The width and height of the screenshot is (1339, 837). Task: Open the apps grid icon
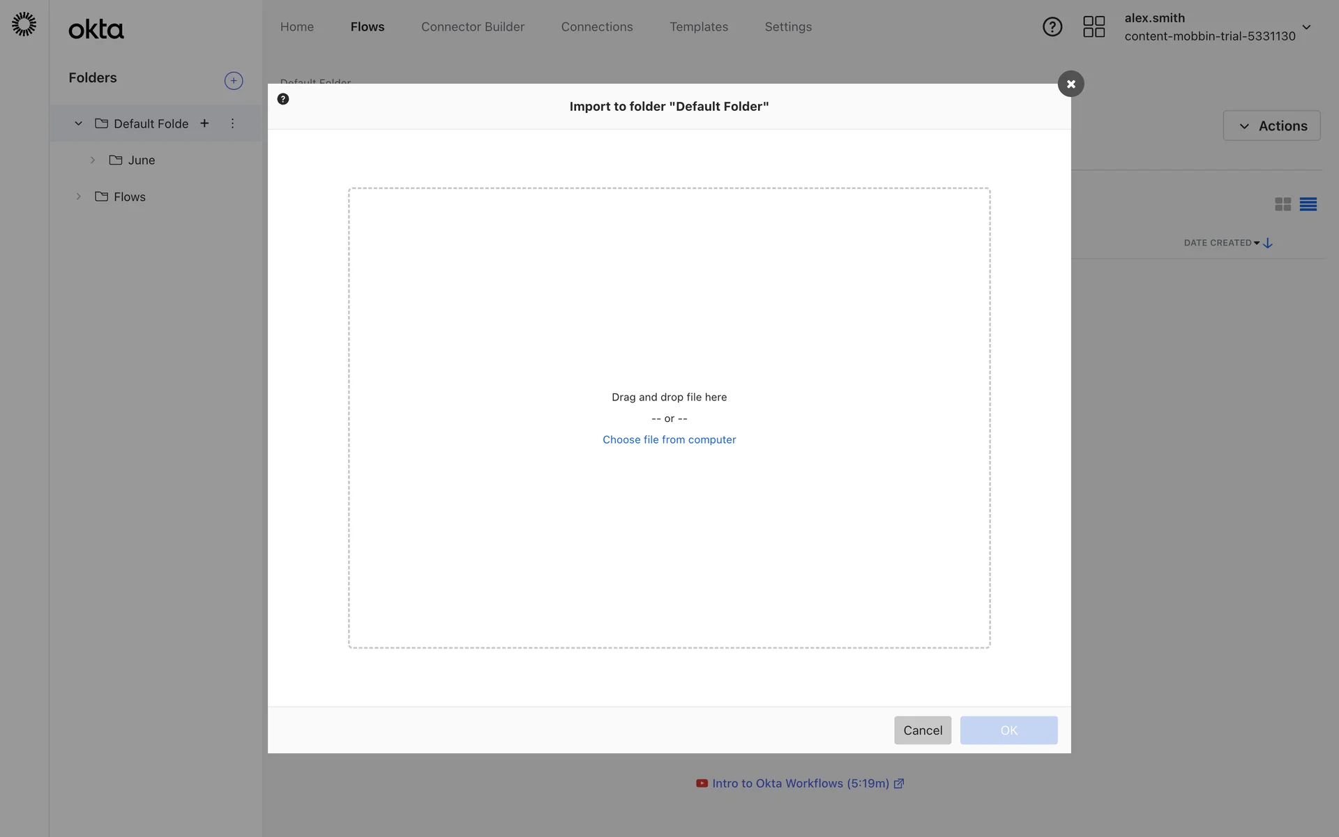click(1094, 27)
